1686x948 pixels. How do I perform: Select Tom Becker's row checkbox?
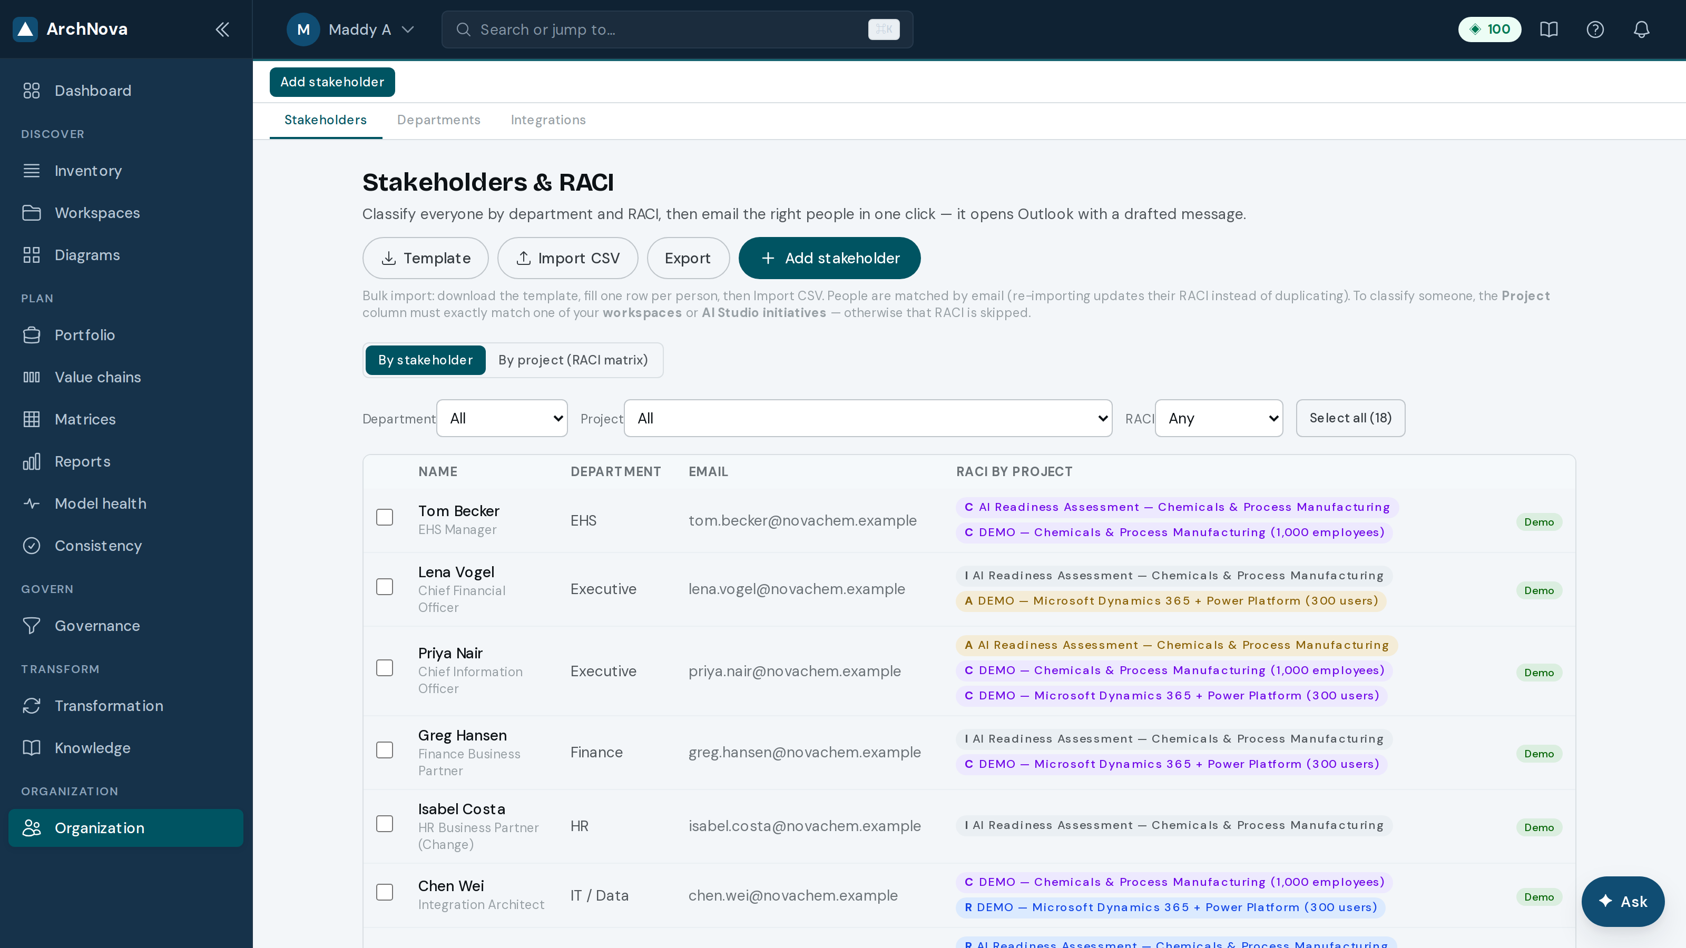pos(385,518)
